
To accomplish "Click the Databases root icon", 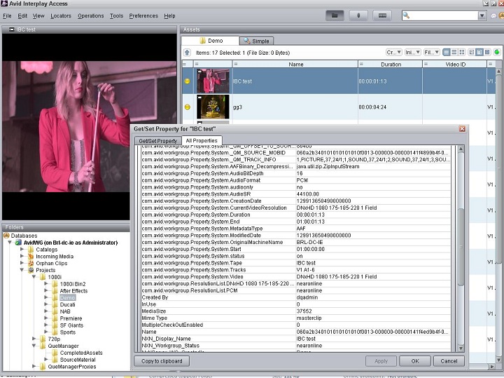I will [x=6, y=236].
